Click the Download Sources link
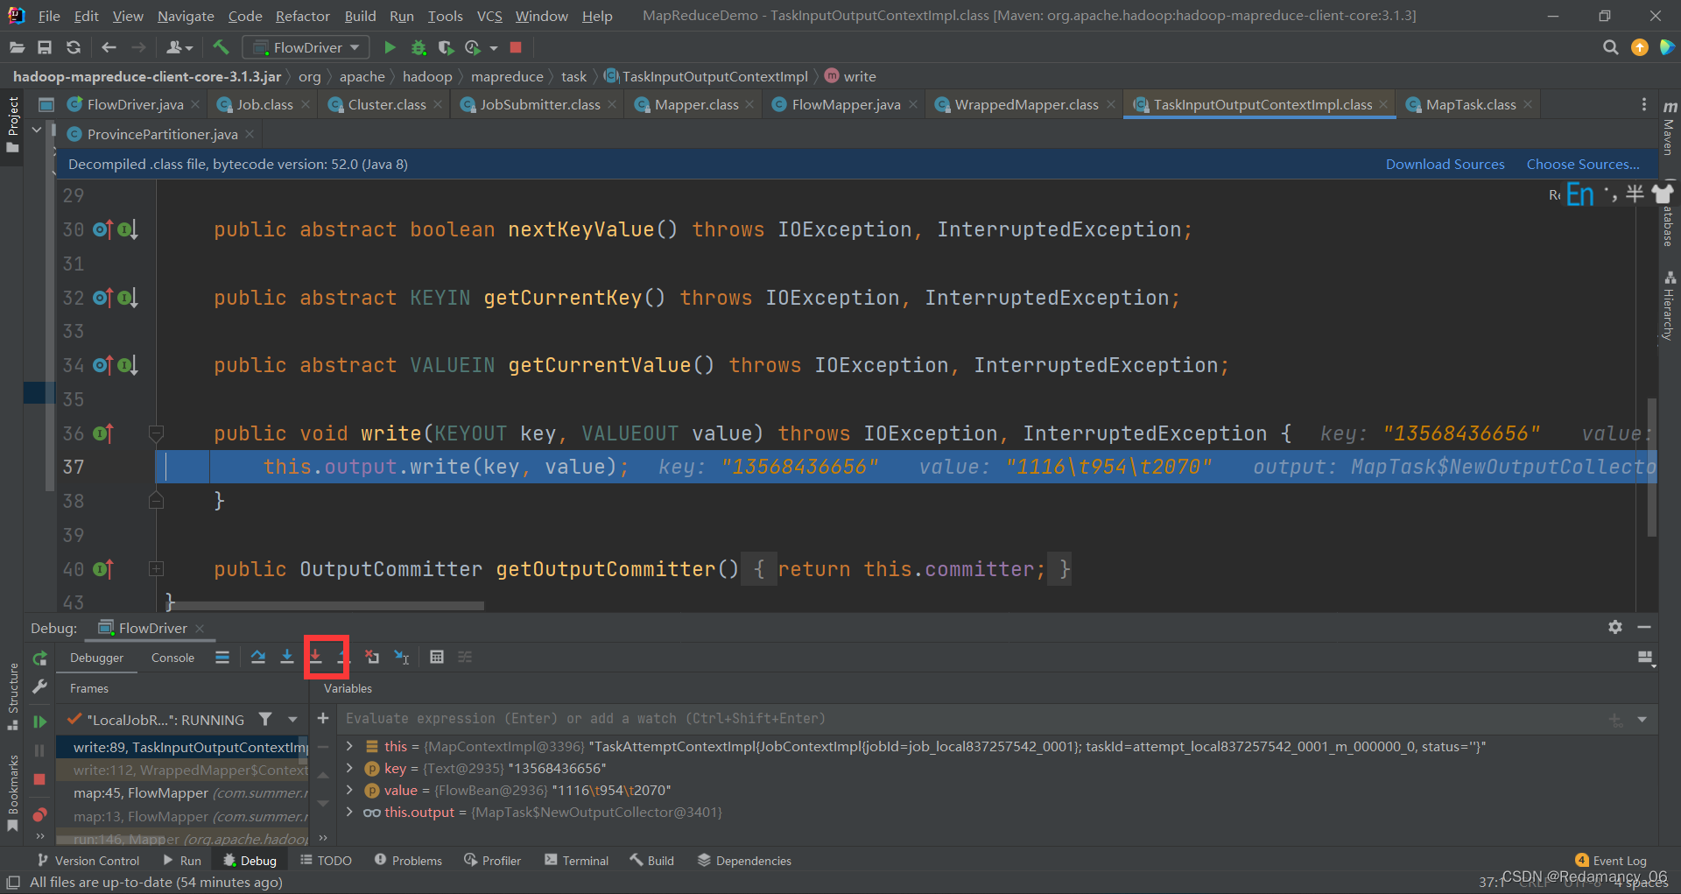 pyautogui.click(x=1445, y=164)
